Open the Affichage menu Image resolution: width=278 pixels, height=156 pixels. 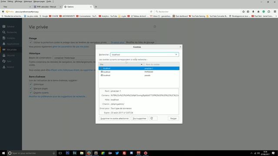pos(18,1)
